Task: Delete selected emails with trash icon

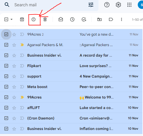Action: click(x=45, y=19)
